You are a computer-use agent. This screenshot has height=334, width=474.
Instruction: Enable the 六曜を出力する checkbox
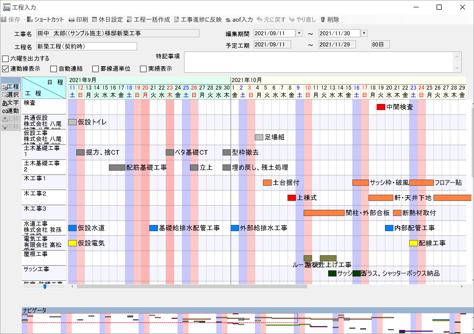5,58
